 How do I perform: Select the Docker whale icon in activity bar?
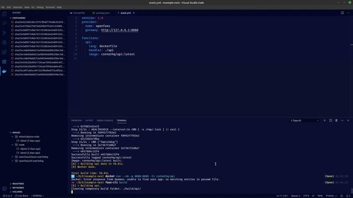(x=4, y=71)
